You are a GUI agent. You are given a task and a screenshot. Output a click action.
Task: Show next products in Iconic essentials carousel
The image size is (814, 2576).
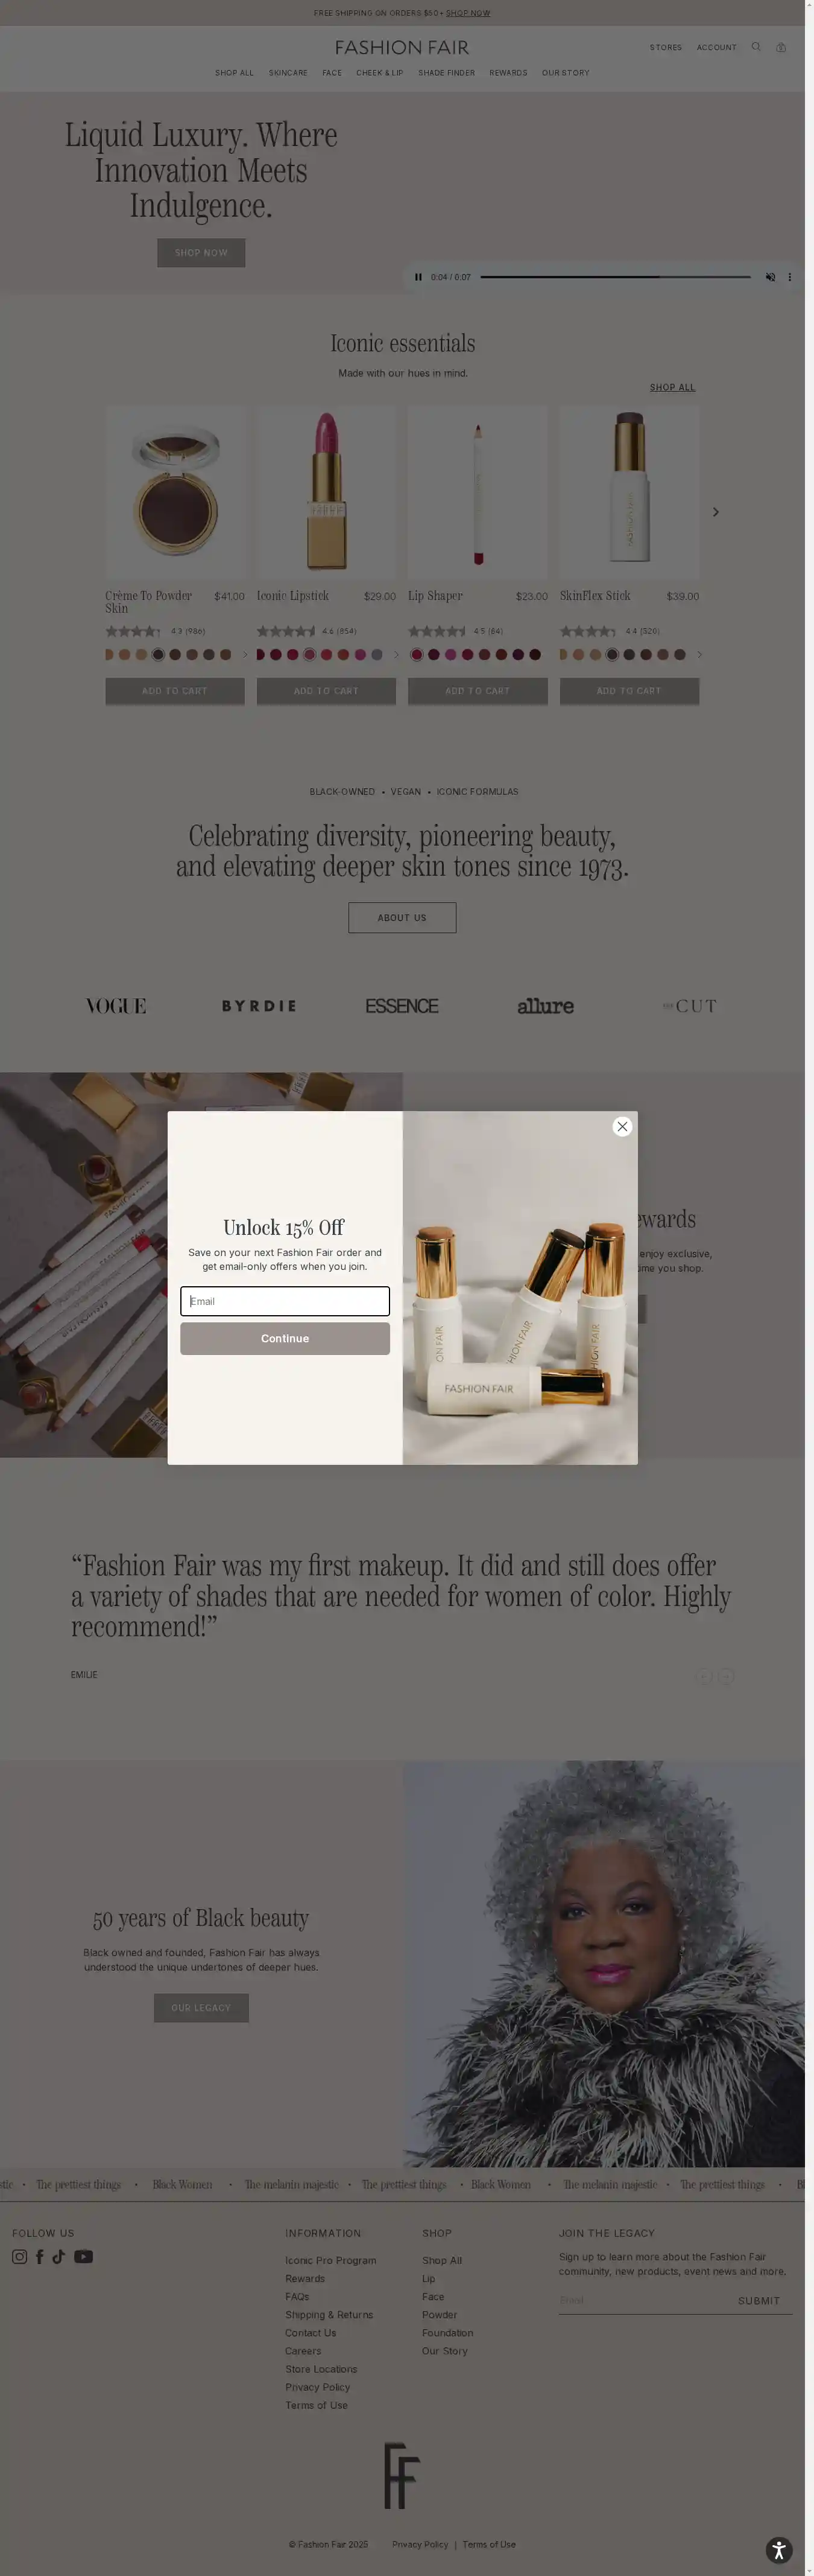pos(715,512)
